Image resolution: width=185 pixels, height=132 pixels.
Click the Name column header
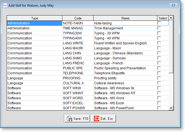[x=125, y=18]
